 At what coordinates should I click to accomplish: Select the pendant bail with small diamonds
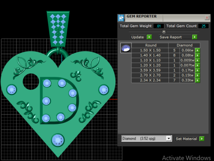click(58, 29)
